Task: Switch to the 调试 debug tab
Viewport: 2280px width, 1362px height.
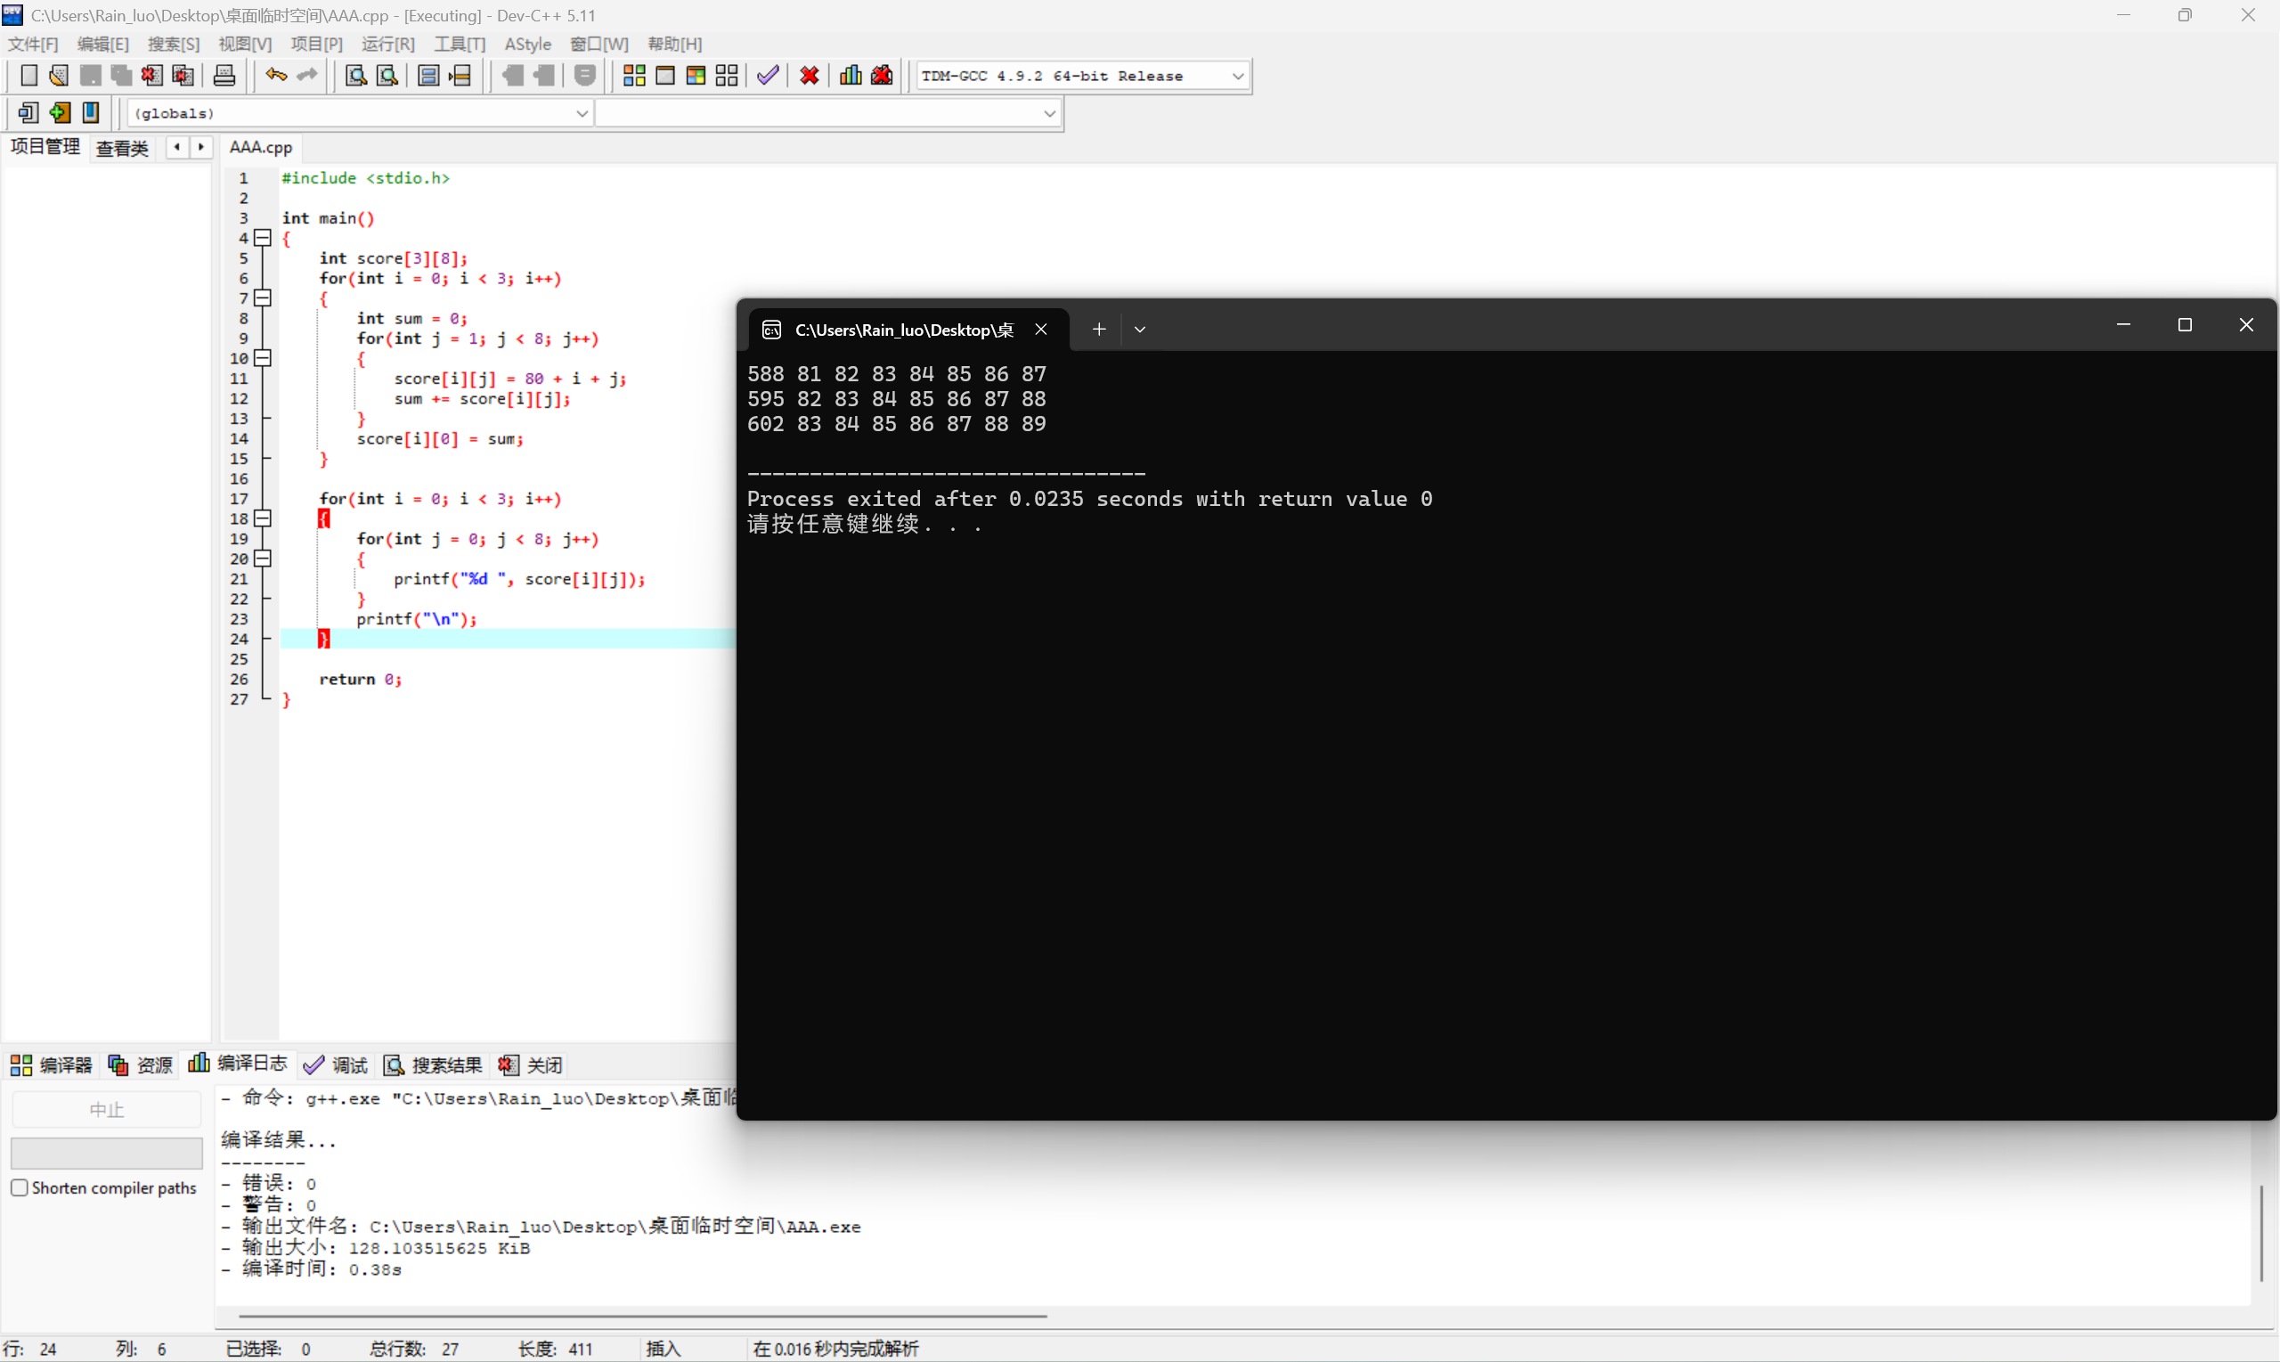Action: tap(337, 1064)
